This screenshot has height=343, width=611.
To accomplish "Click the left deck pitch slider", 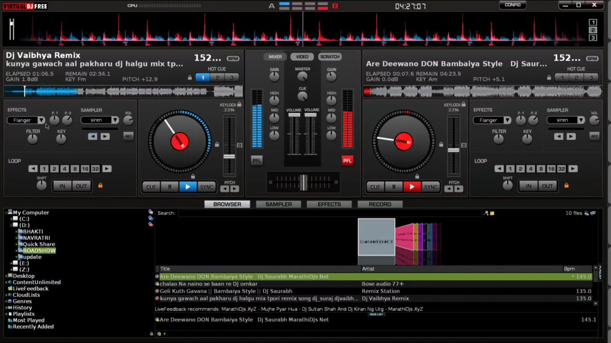I will (229, 157).
